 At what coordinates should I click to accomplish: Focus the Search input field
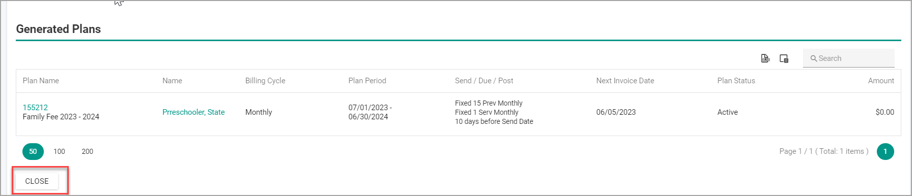(849, 58)
